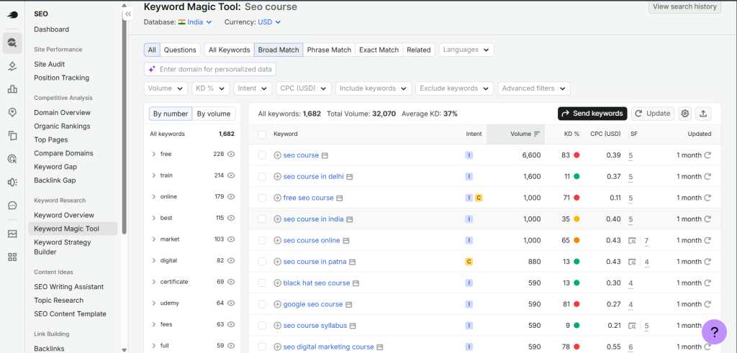This screenshot has height=353, width=737.
Task: Toggle eye icon for the udemy group
Action: point(231,303)
